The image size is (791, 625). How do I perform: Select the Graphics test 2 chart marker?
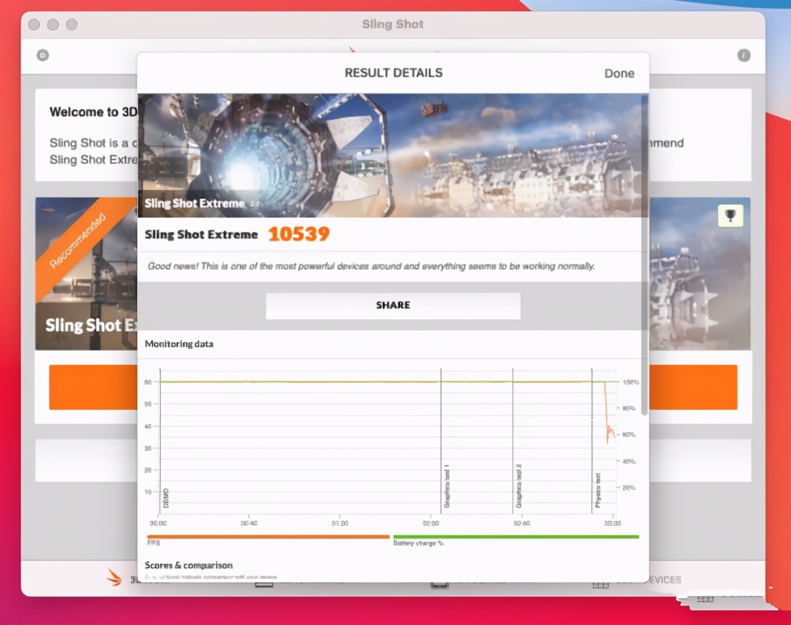point(519,486)
